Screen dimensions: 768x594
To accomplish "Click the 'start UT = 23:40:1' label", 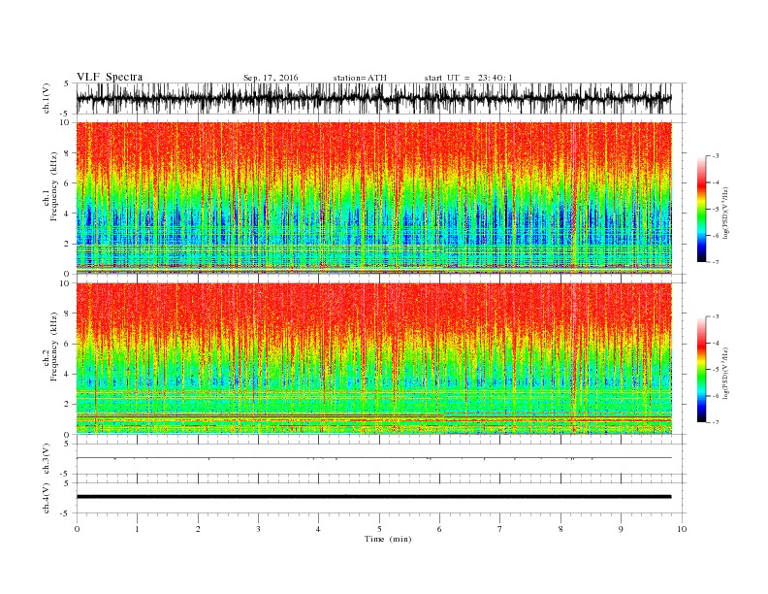I will pyautogui.click(x=468, y=78).
